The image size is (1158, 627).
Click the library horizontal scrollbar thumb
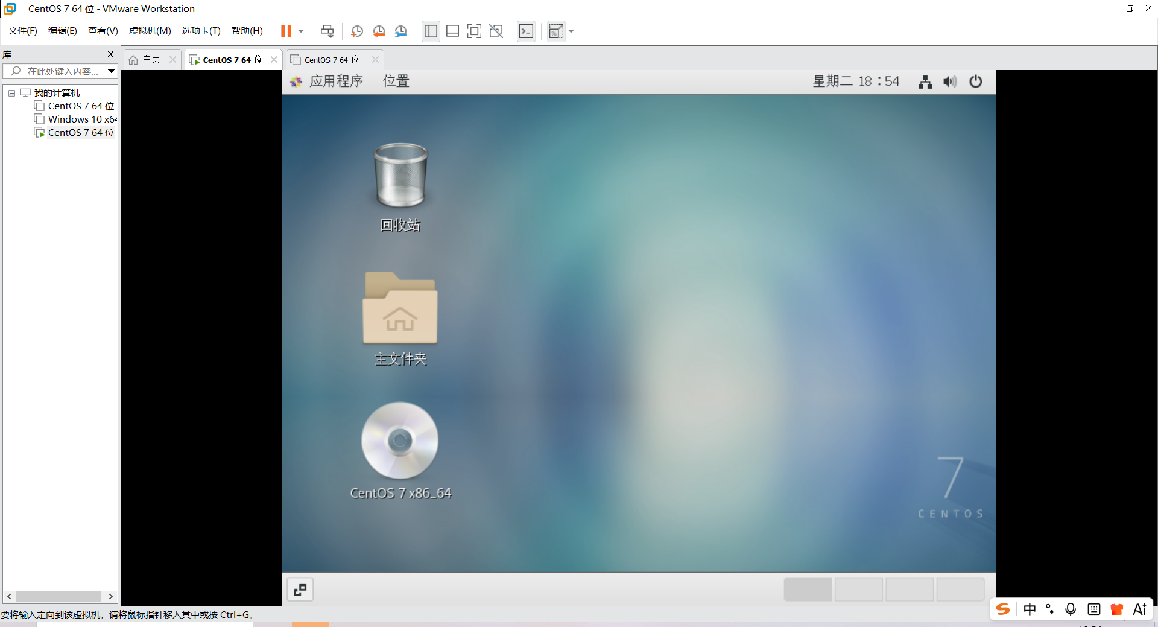click(x=59, y=596)
